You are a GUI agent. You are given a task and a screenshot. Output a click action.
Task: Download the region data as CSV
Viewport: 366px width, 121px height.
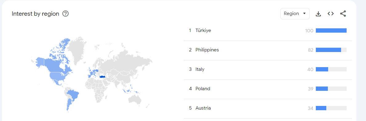pos(318,14)
